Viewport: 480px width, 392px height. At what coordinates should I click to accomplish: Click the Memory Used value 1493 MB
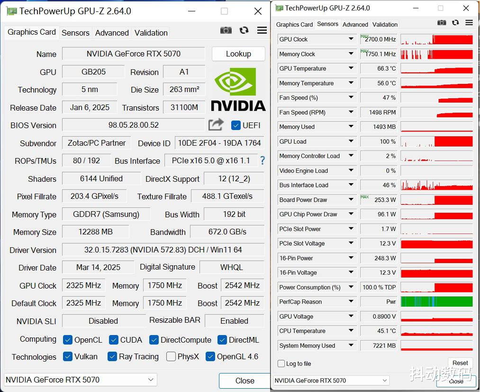point(379,127)
